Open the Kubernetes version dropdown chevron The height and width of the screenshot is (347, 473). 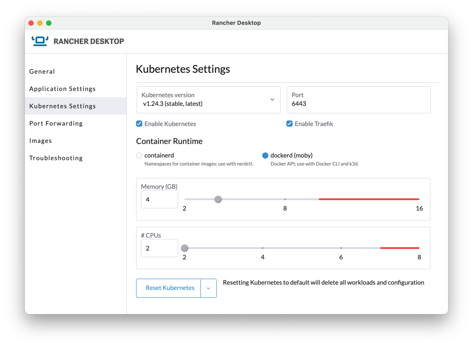click(272, 100)
